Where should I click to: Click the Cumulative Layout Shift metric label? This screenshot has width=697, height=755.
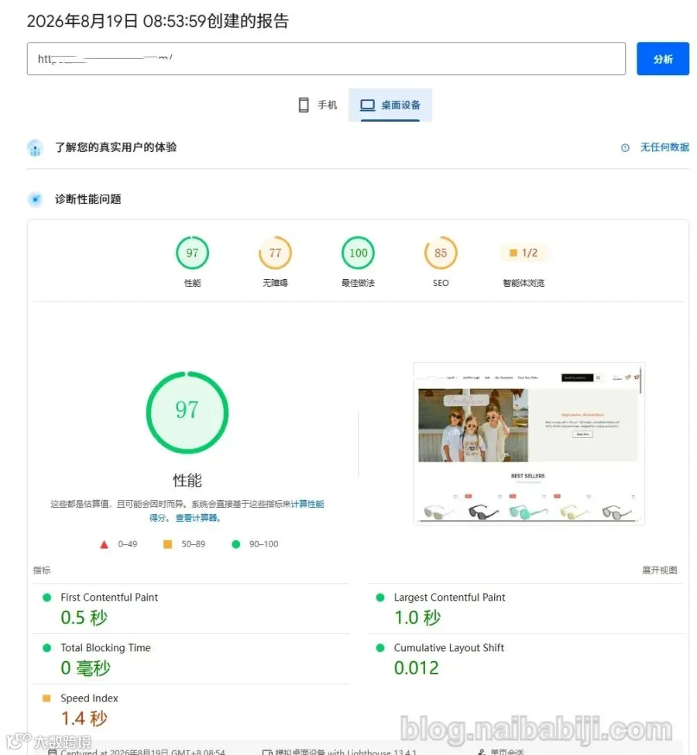(449, 647)
